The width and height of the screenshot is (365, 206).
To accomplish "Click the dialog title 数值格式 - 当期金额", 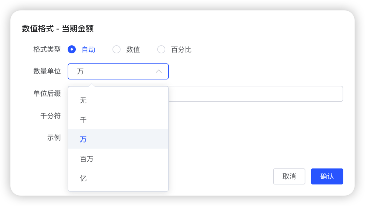I will point(58,29).
